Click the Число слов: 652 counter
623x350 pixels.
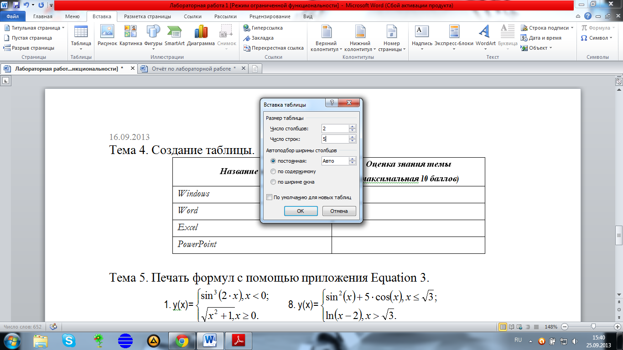tap(22, 327)
